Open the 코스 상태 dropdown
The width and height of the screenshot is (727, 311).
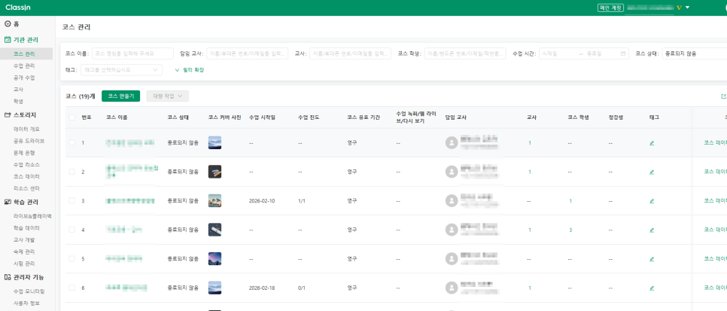tap(694, 53)
